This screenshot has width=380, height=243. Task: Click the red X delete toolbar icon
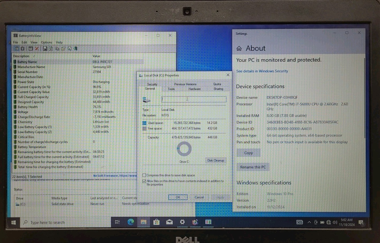click(37, 49)
